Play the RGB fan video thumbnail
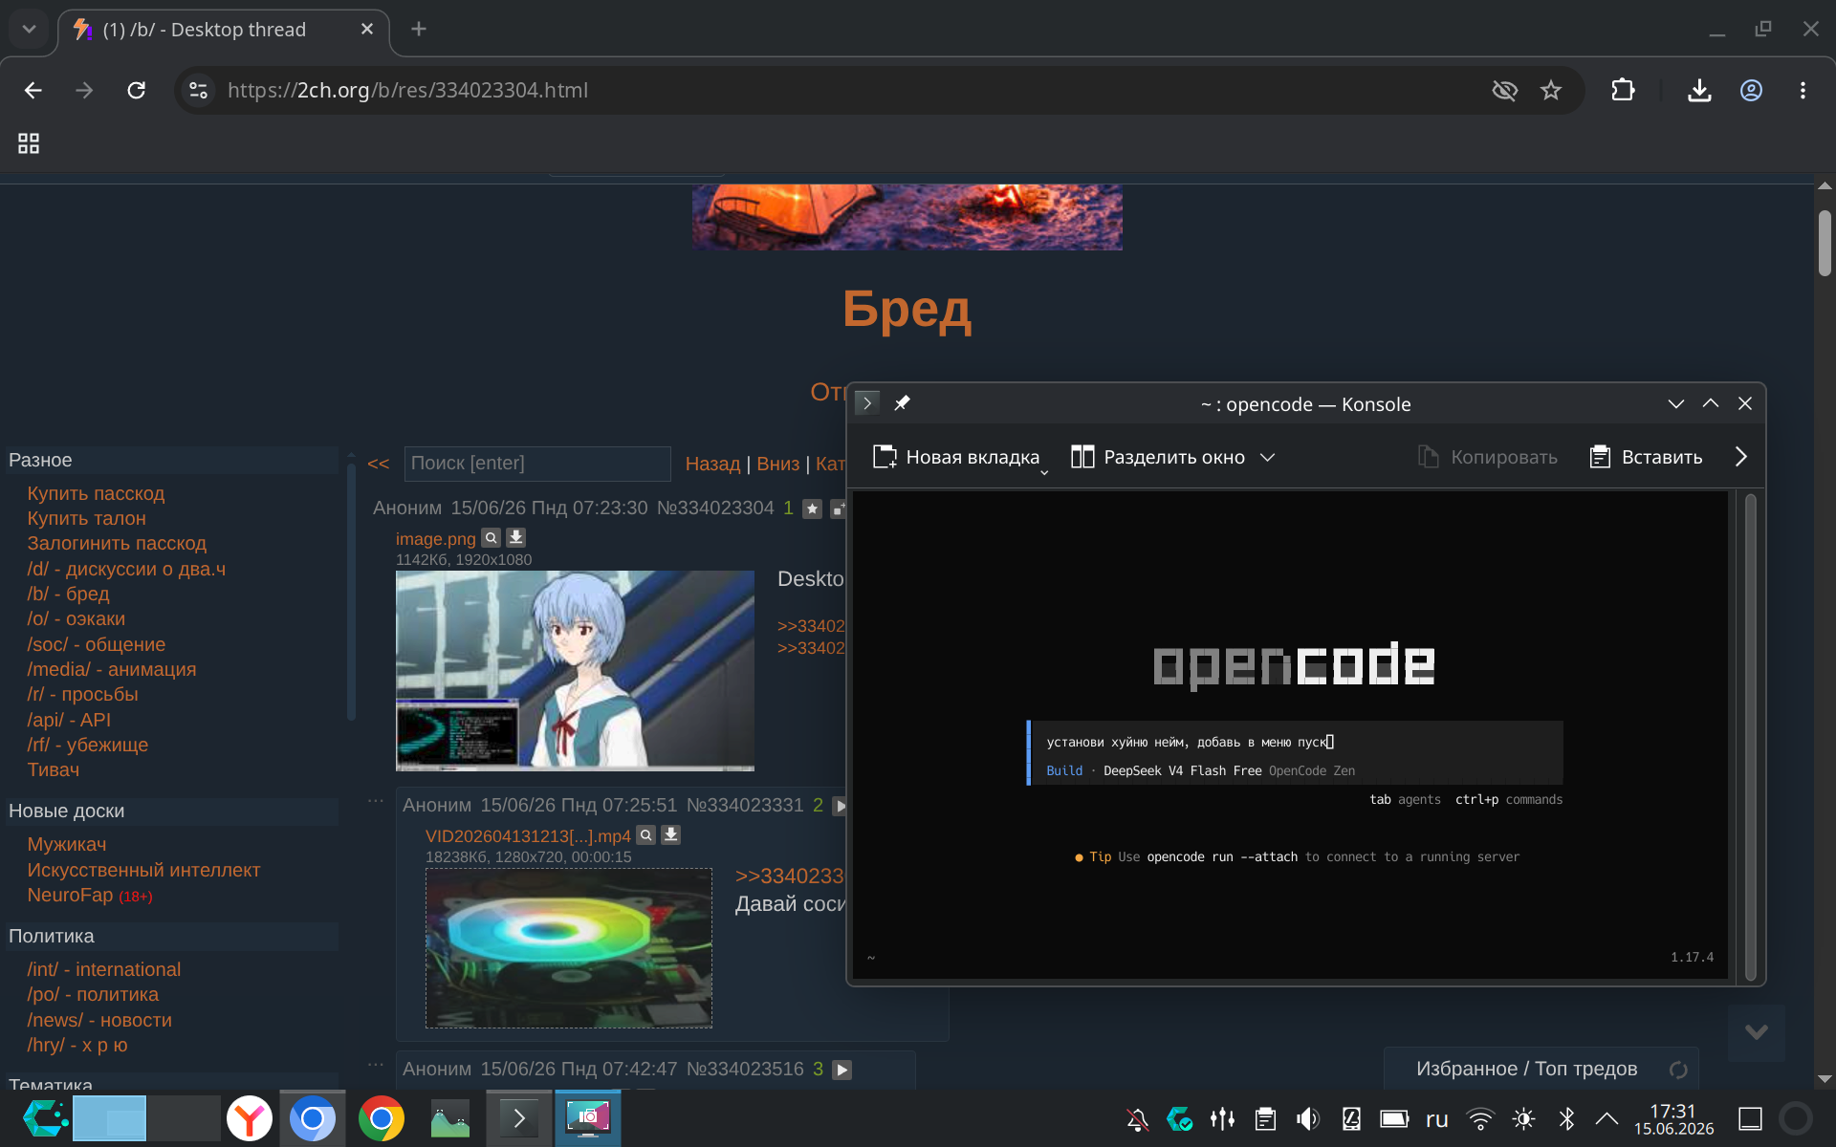The height and width of the screenshot is (1147, 1836). pos(569,948)
